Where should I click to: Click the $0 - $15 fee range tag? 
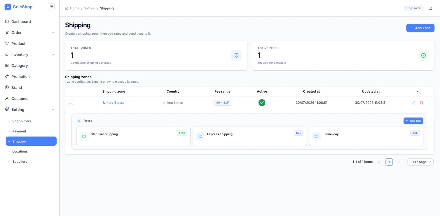(x=222, y=103)
